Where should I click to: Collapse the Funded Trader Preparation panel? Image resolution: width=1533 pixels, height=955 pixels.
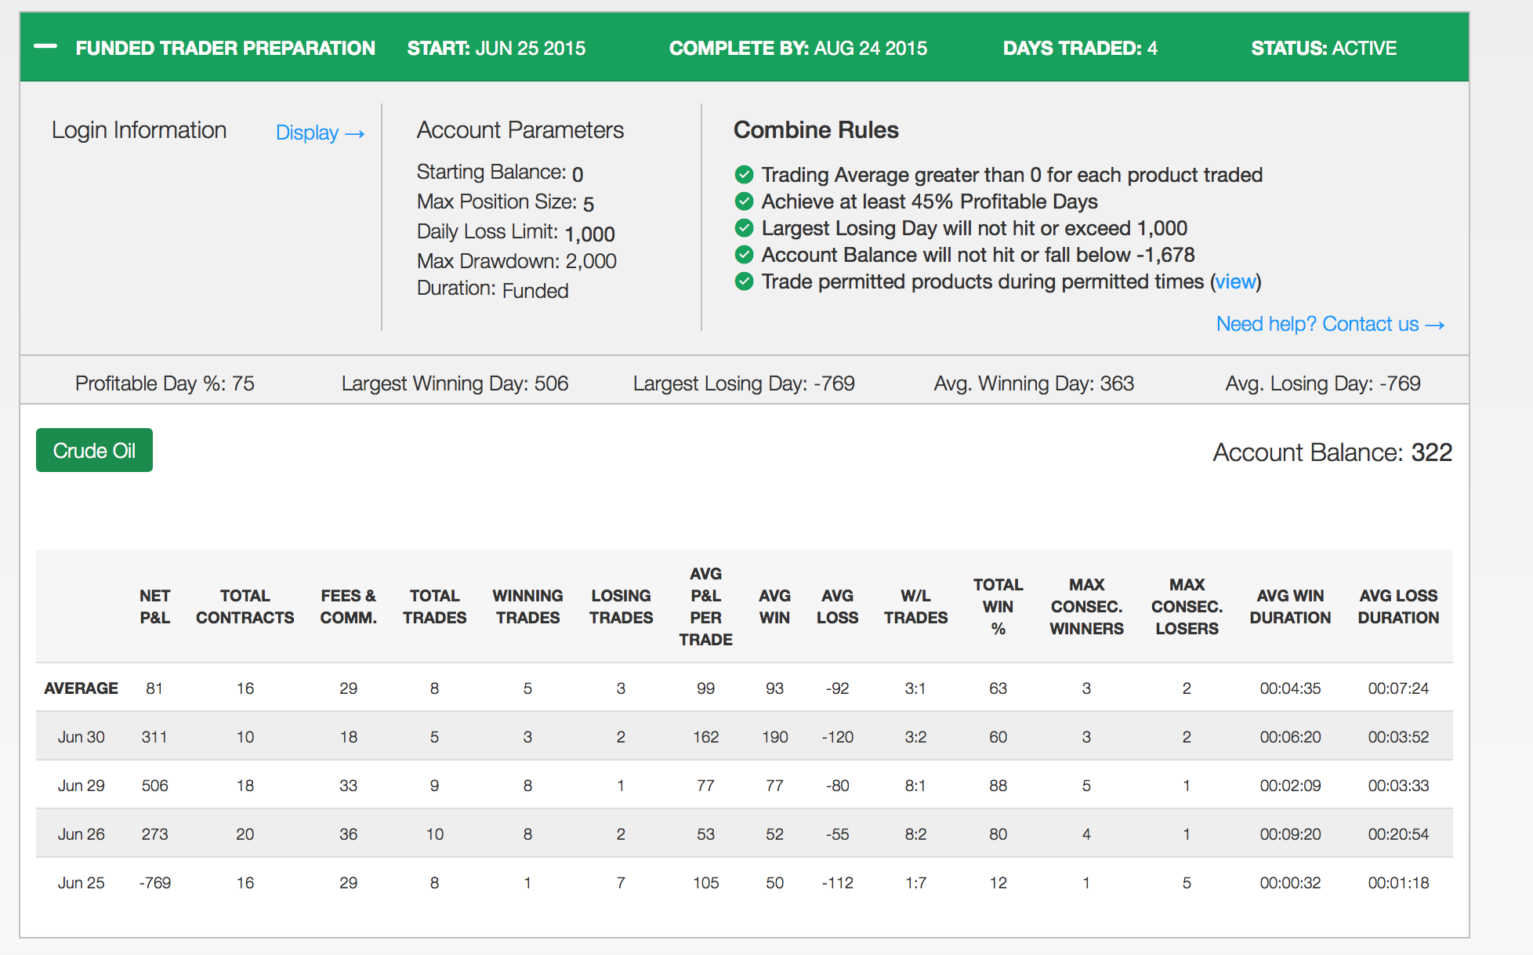(45, 47)
